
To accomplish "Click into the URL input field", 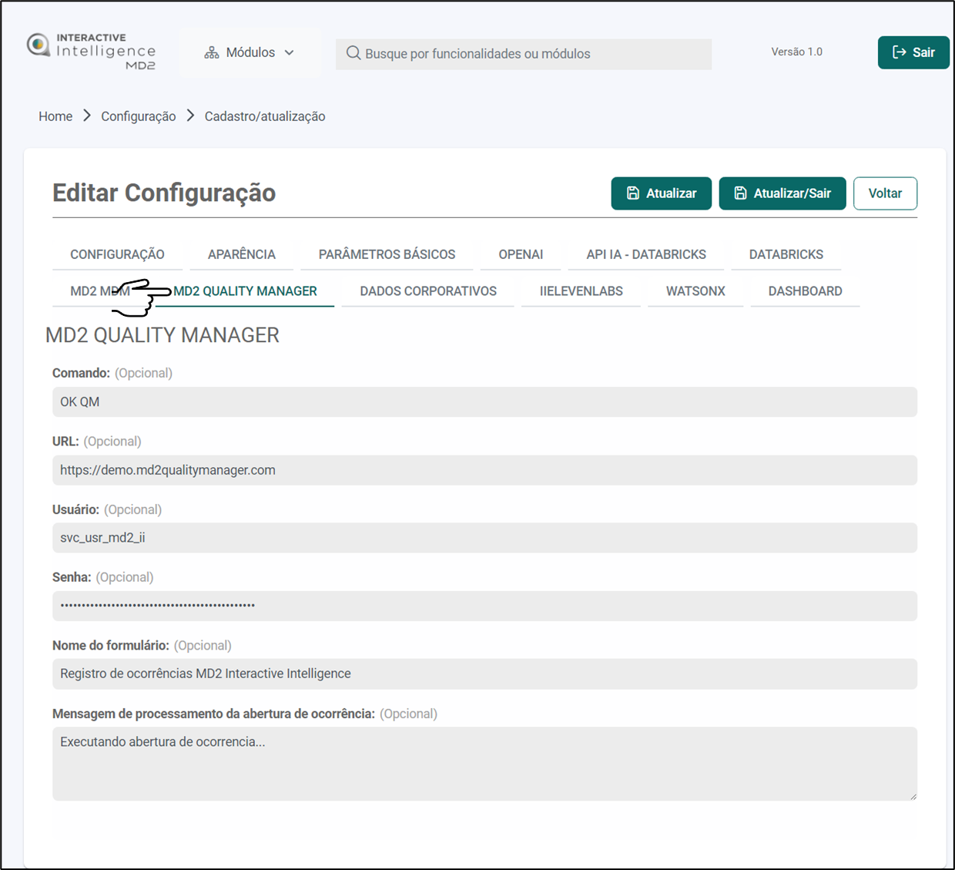I will pos(484,470).
